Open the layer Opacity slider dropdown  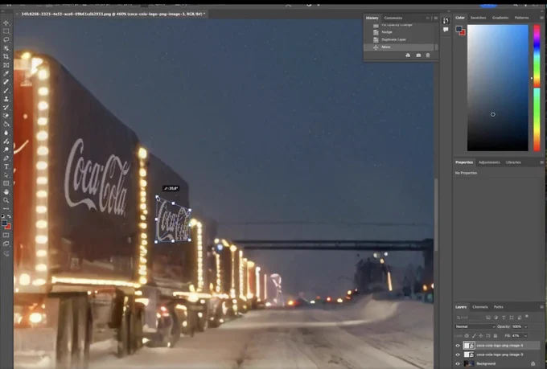click(525, 326)
